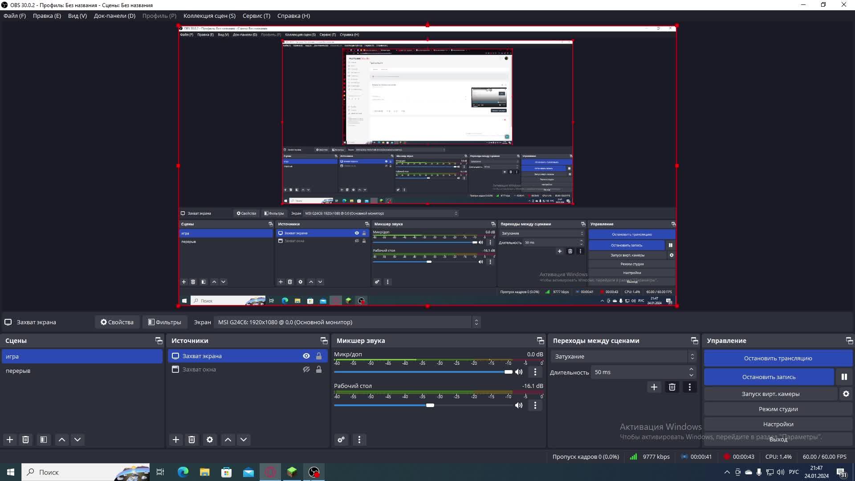Add a new scene with plus icon
The image size is (855, 481).
tap(10, 440)
